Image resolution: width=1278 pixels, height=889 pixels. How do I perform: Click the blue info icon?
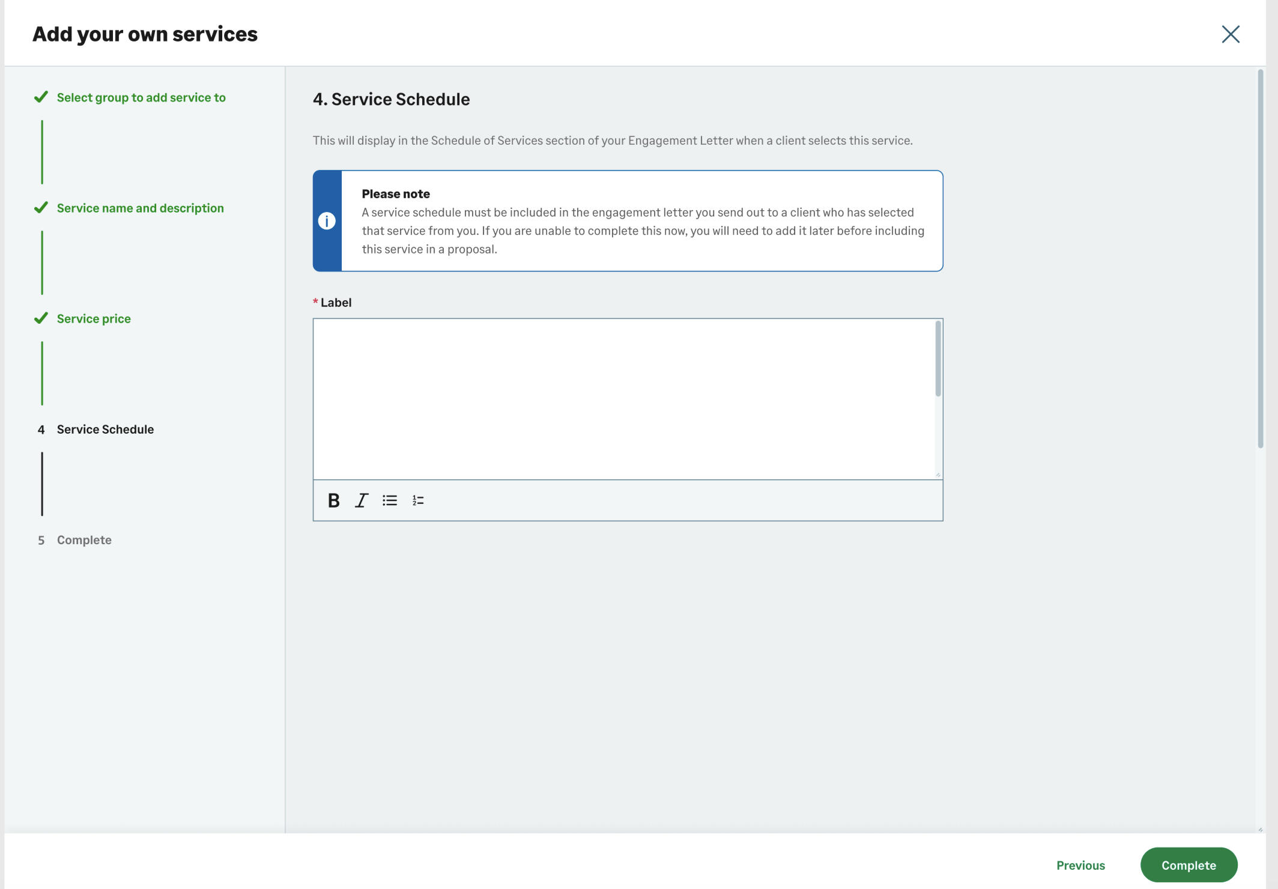pyautogui.click(x=327, y=221)
